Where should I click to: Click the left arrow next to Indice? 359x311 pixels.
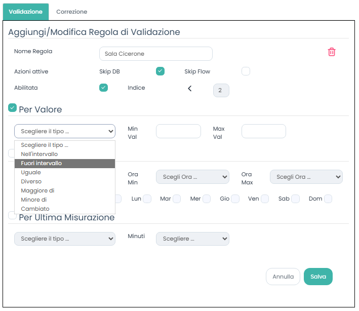[190, 89]
